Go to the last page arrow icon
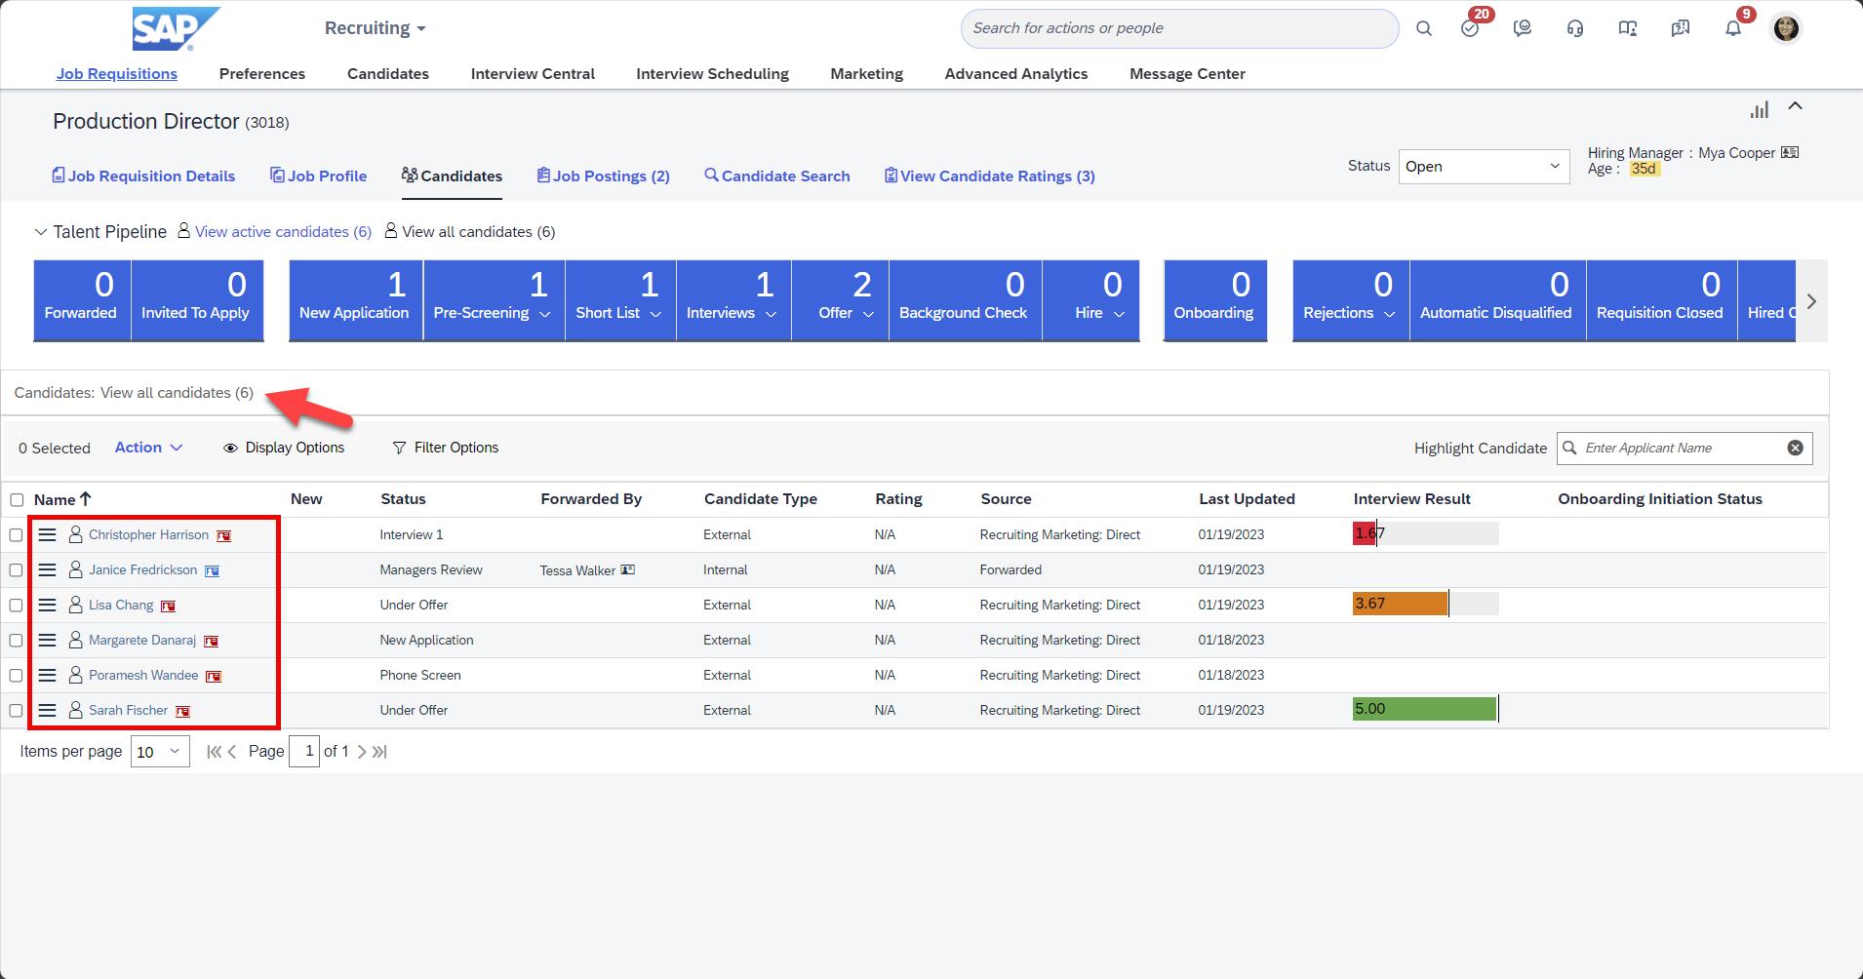The height and width of the screenshot is (979, 1863). pos(380,752)
